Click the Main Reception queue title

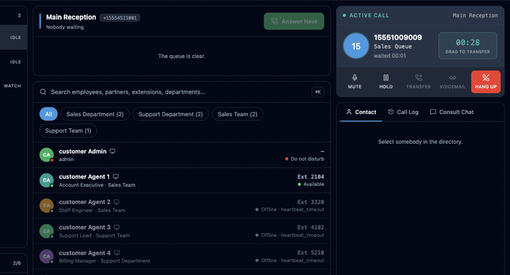71,17
